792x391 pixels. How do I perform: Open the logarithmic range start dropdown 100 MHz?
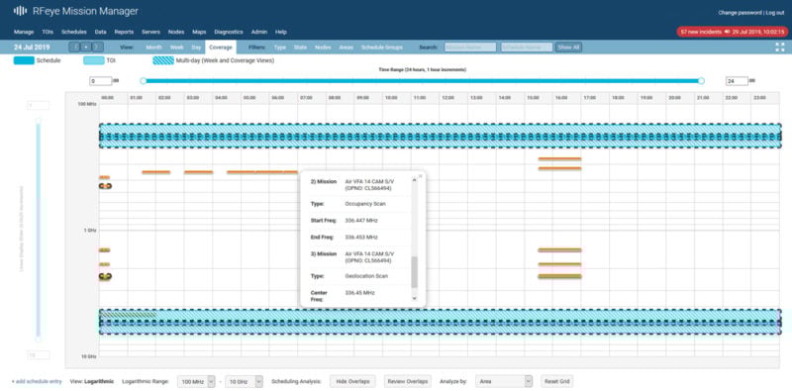pos(196,381)
